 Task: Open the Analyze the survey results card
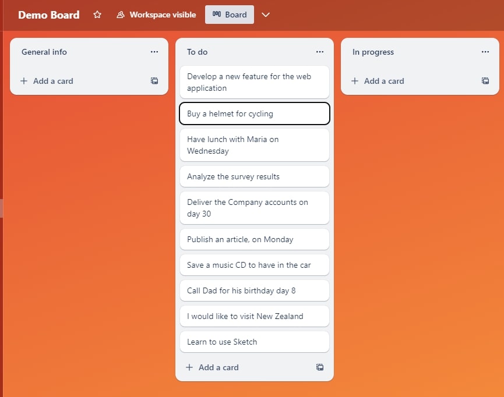(x=254, y=176)
